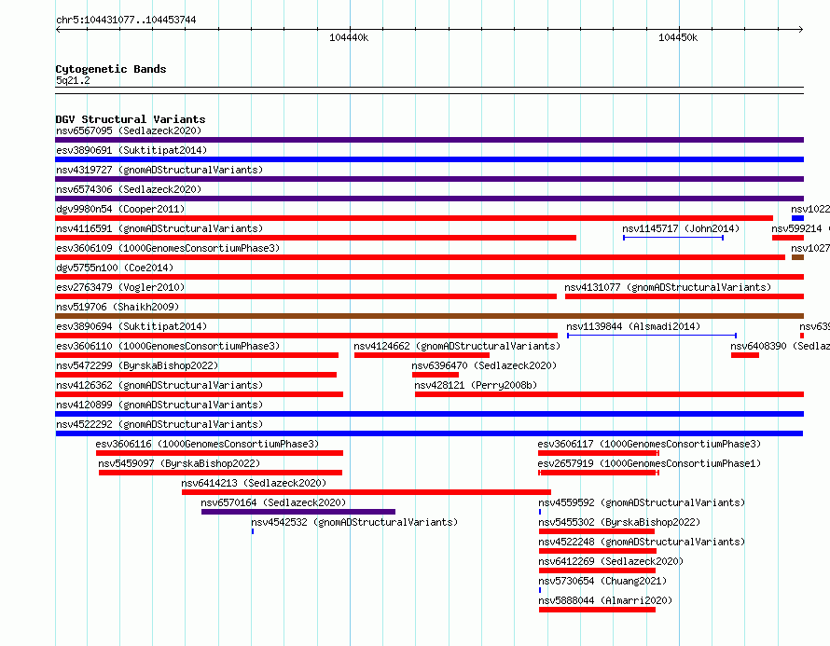Open esv3606116 (1000GenomesConsortiumPhase3) label
The height and width of the screenshot is (646, 830).
tap(207, 444)
